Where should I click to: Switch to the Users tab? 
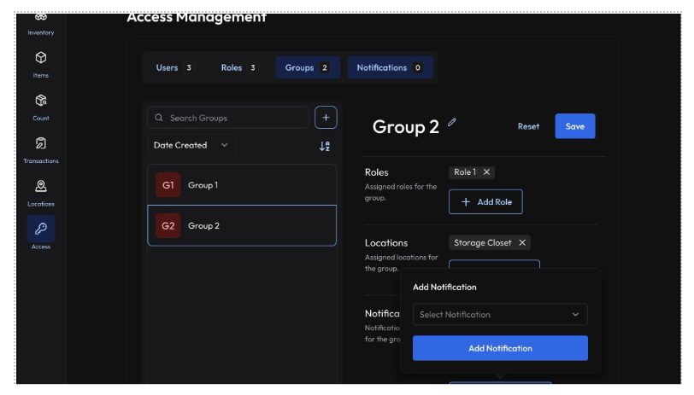tap(174, 67)
